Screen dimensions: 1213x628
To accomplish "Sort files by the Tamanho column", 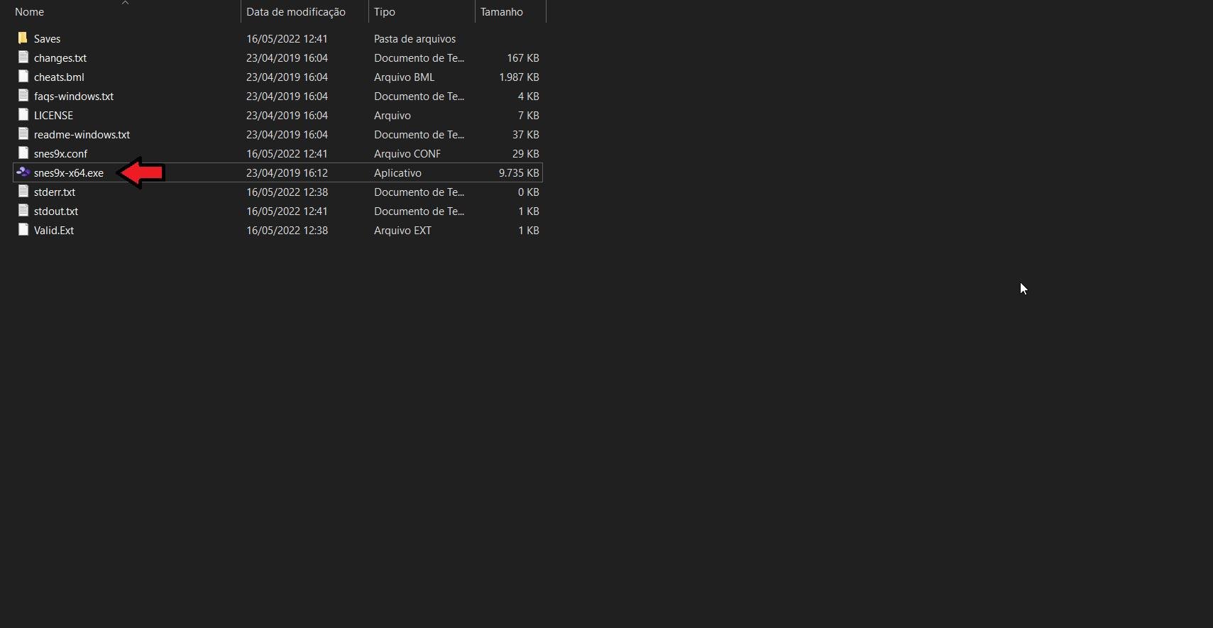I will tap(502, 12).
